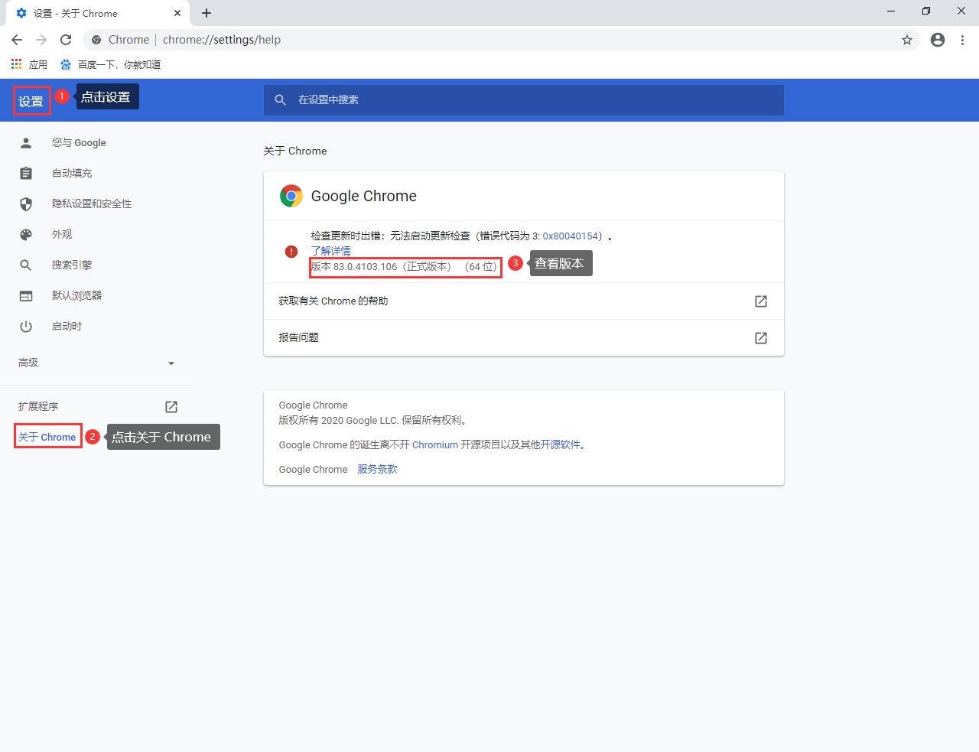Click the shield icon beside 隐私设置和安全性
Viewport: 979px width, 752px height.
click(x=26, y=204)
